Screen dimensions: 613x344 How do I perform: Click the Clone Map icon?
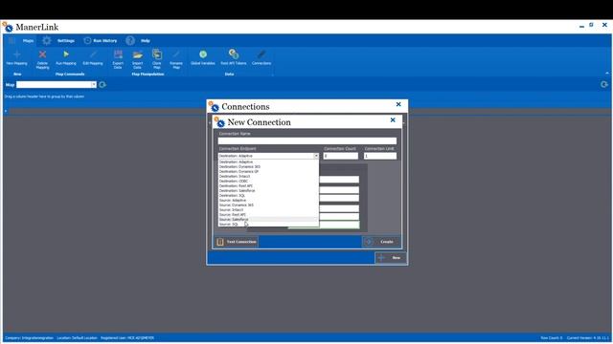(x=157, y=54)
